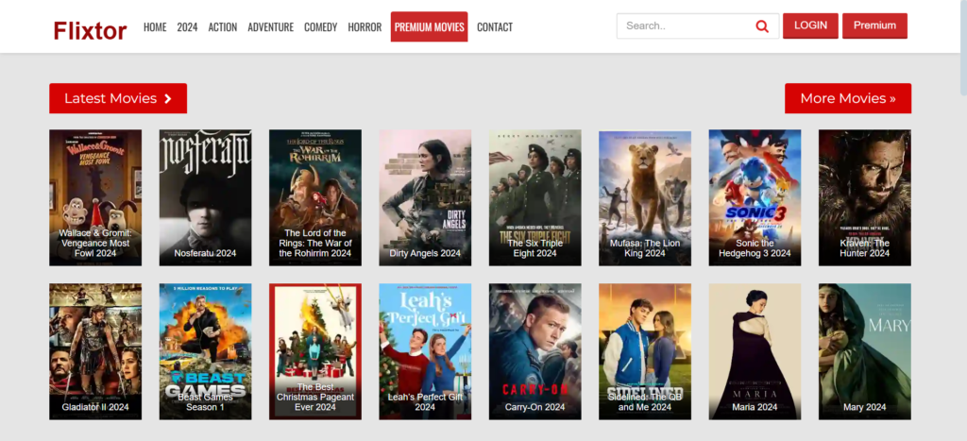
Task: Open the Mary 2024 poster
Action: point(865,351)
